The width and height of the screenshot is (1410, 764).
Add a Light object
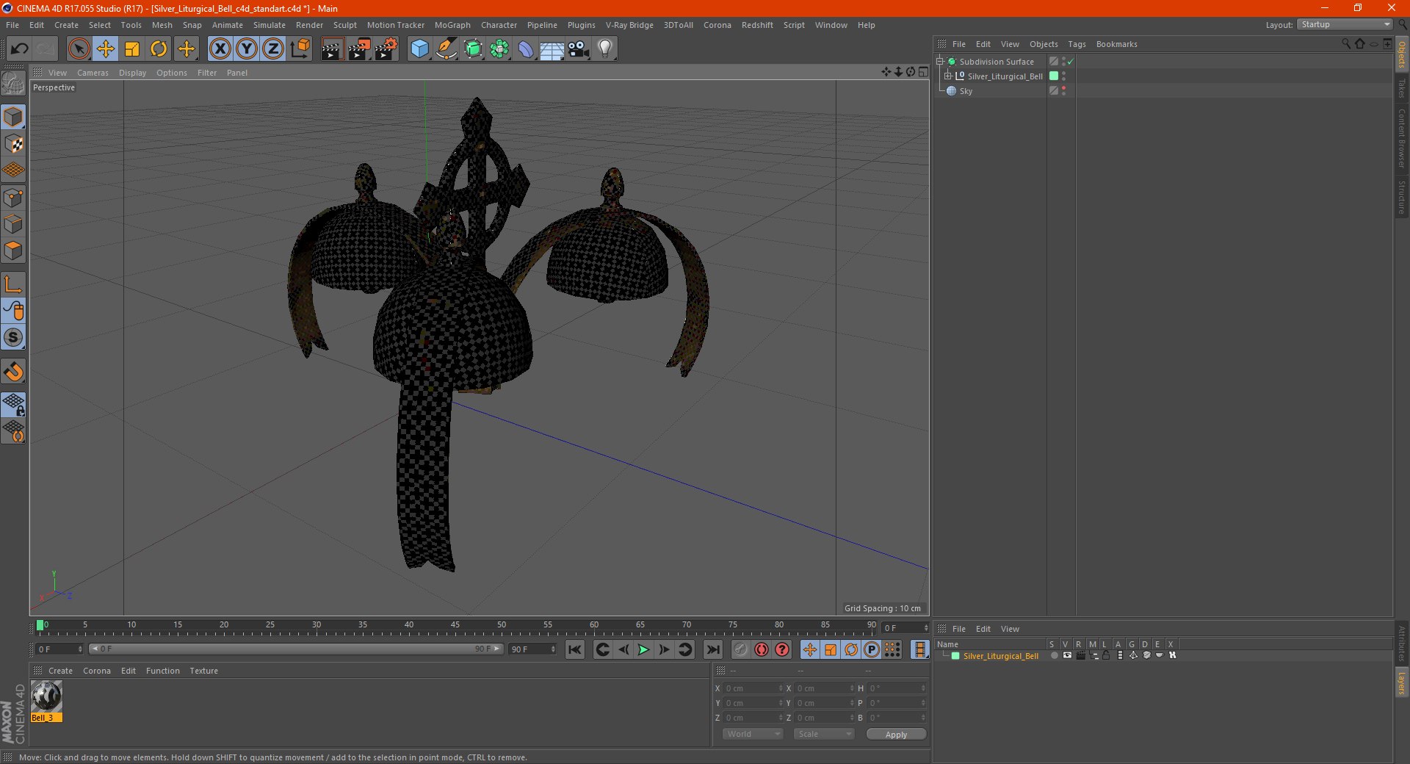pos(605,49)
